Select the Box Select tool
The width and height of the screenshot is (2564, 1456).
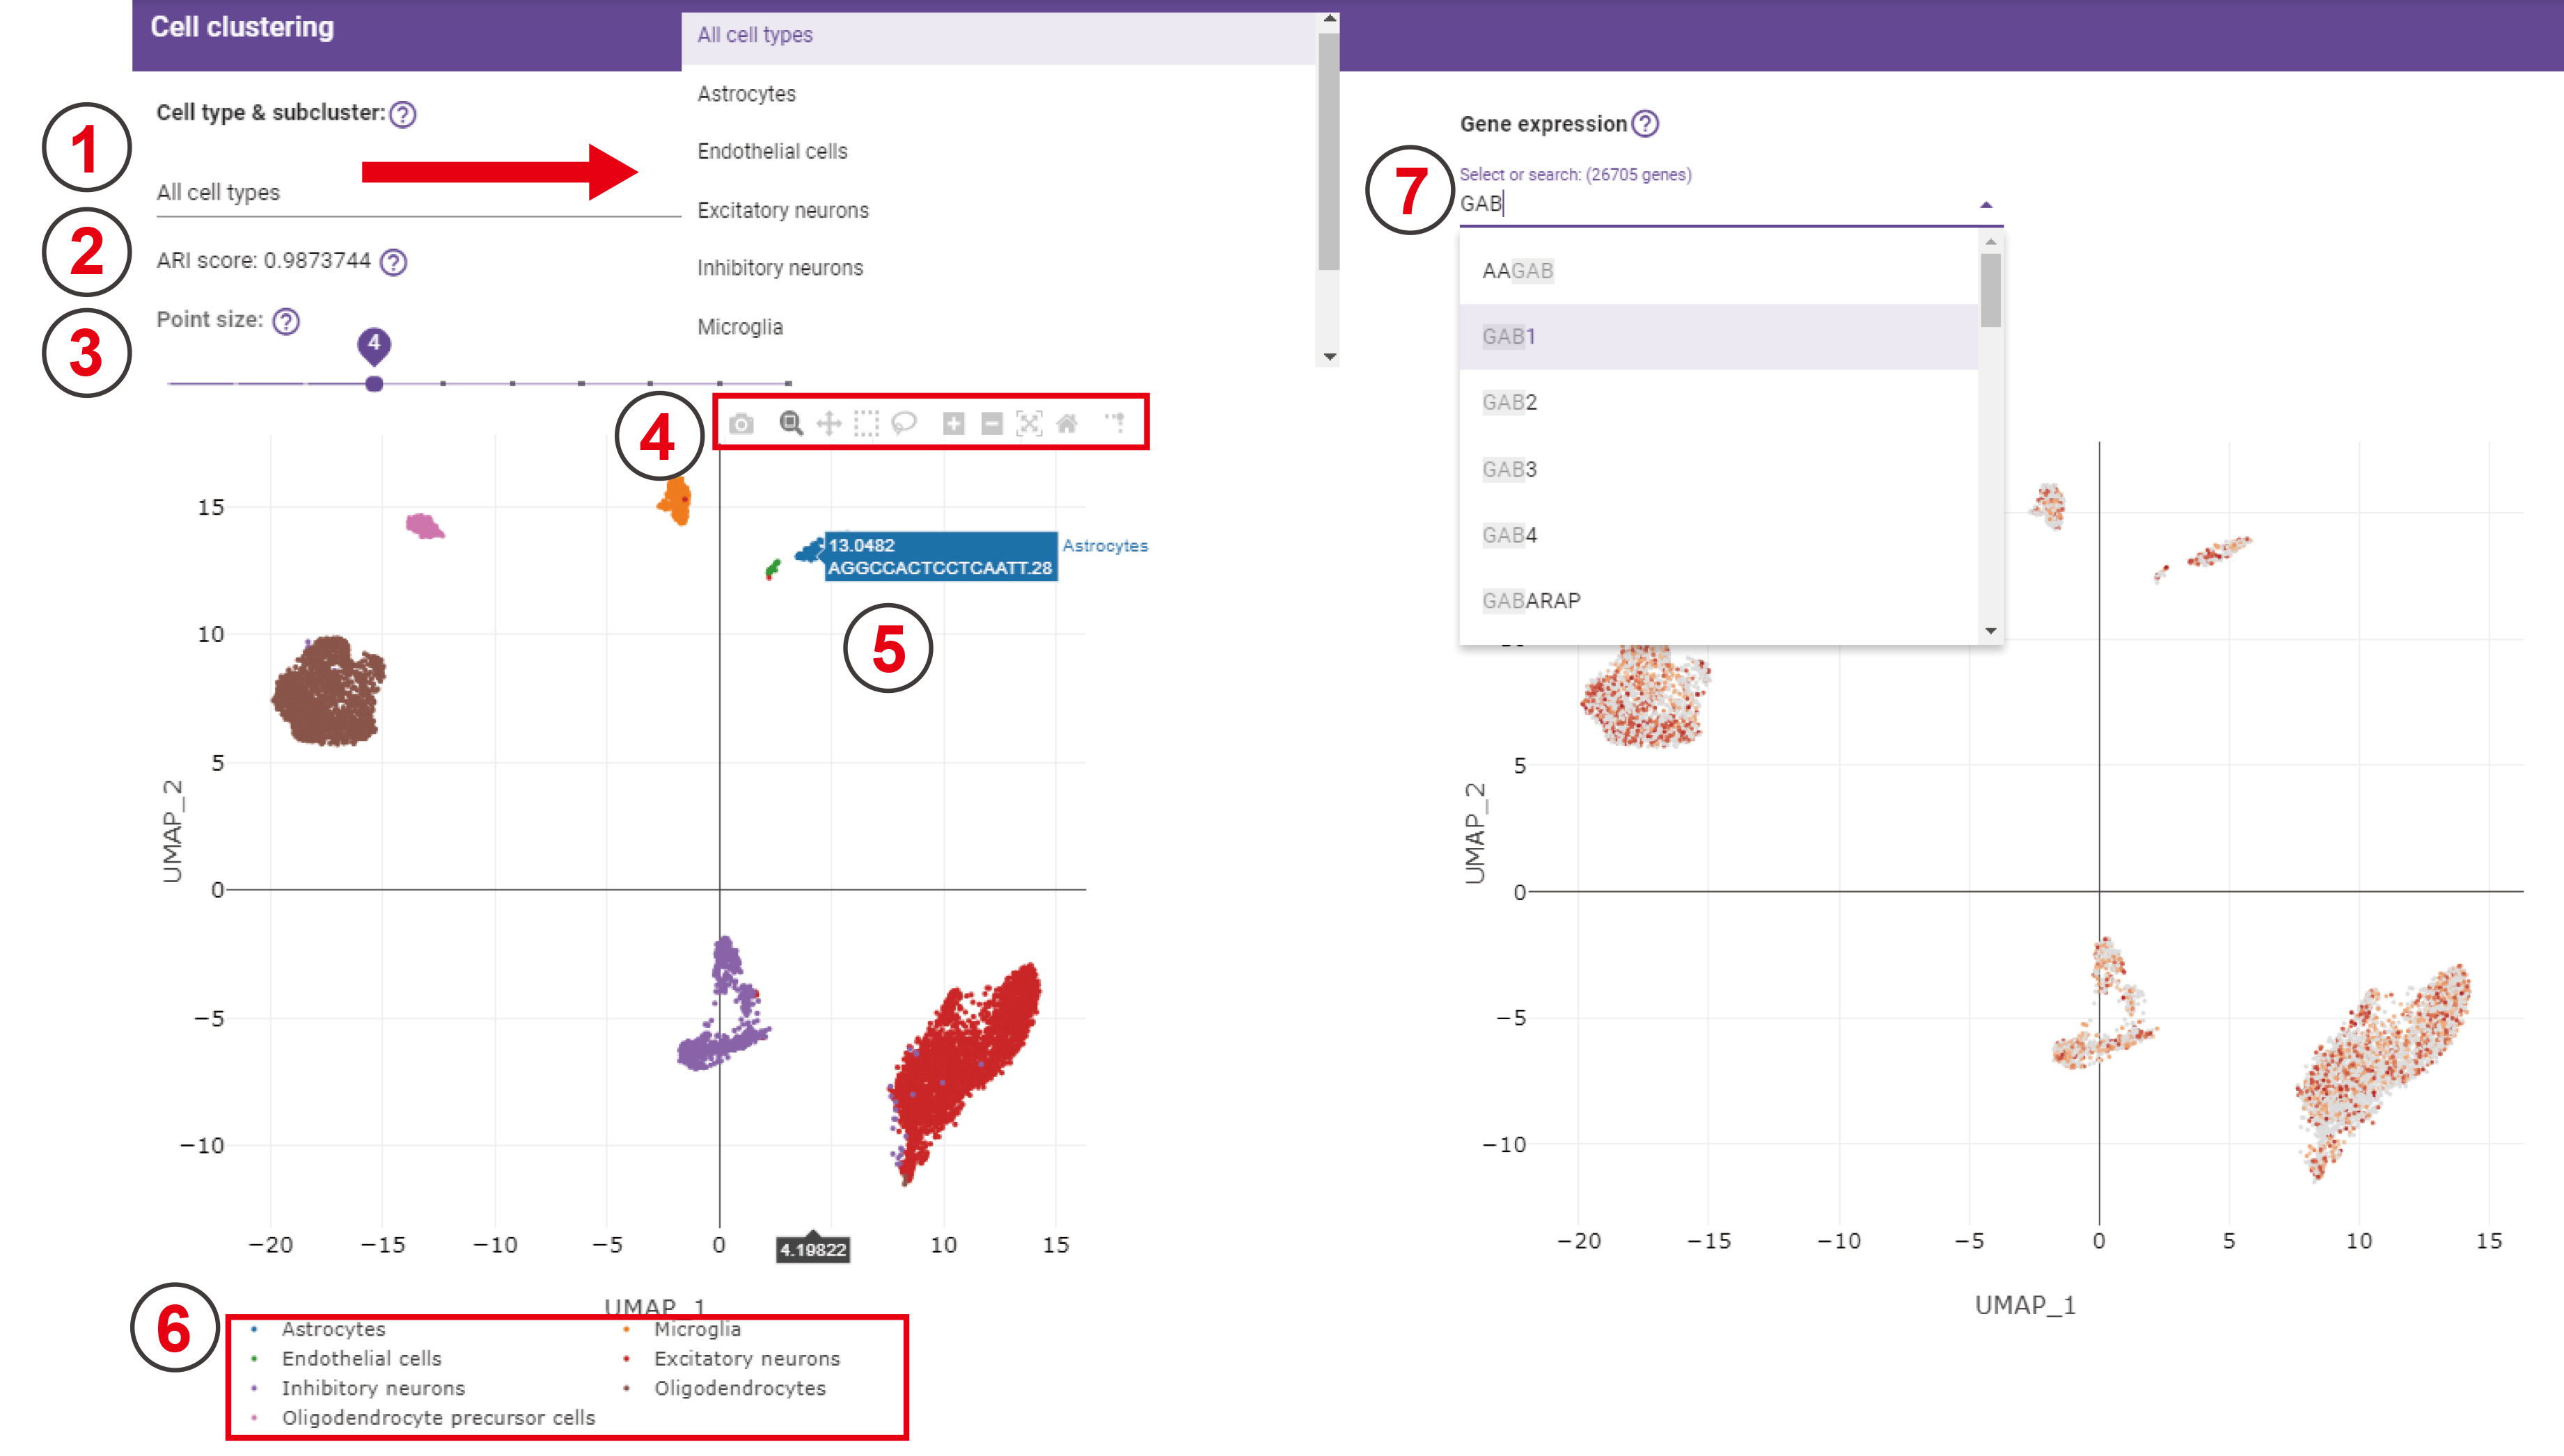[867, 424]
